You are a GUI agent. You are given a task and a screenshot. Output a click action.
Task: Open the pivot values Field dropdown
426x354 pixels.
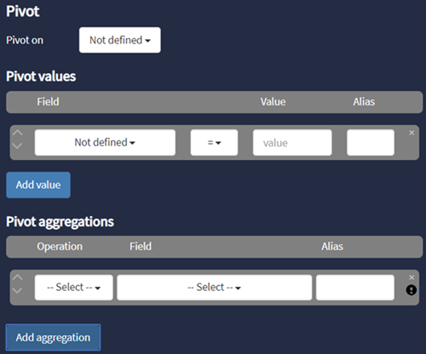[105, 142]
